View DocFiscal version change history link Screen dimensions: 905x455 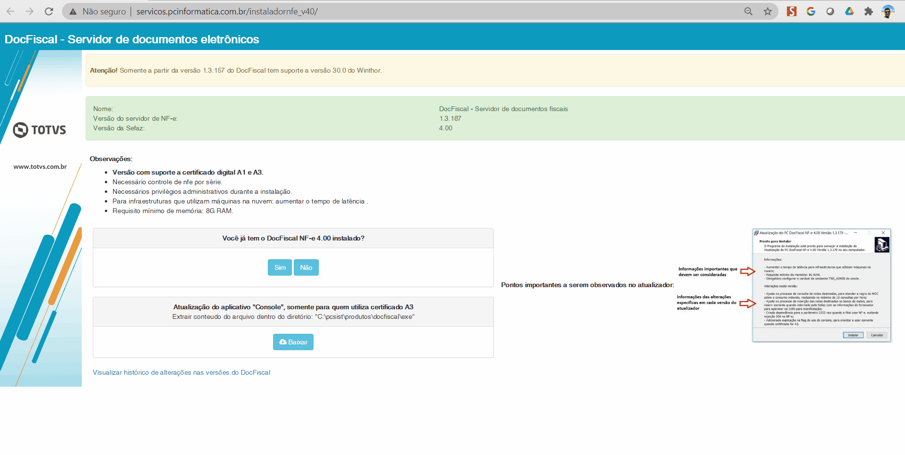coord(181,372)
